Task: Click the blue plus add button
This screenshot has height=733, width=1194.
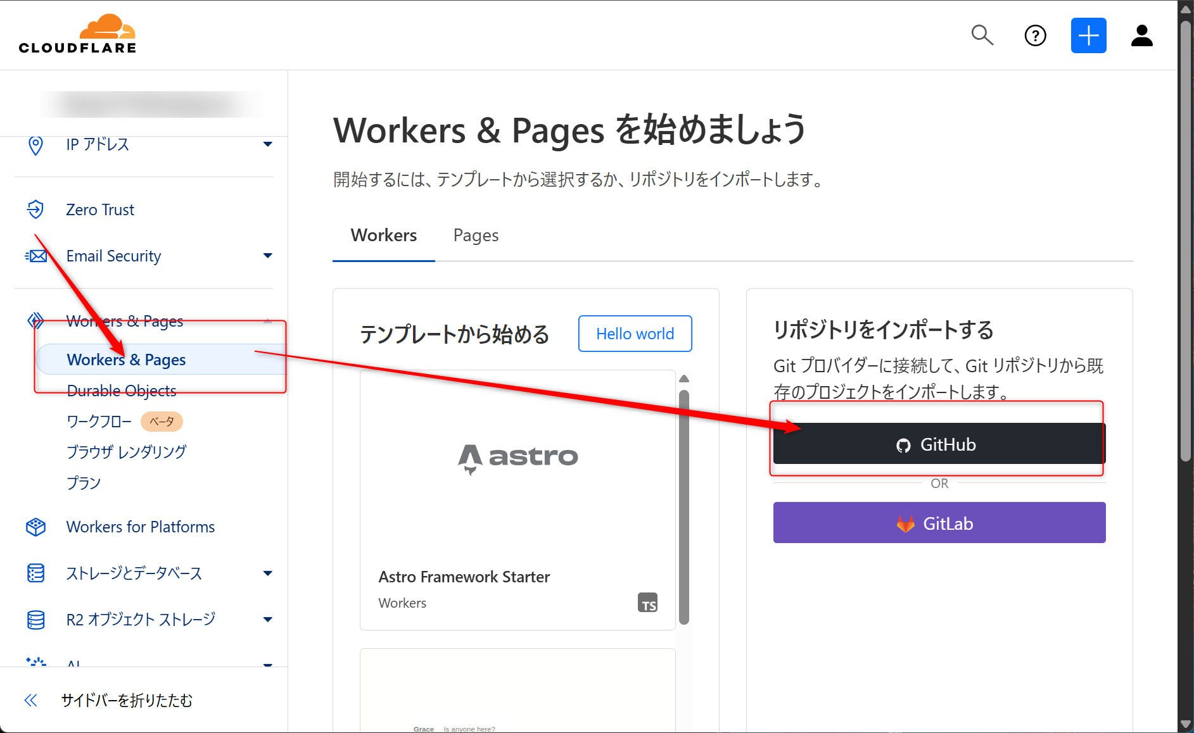Action: click(x=1088, y=35)
